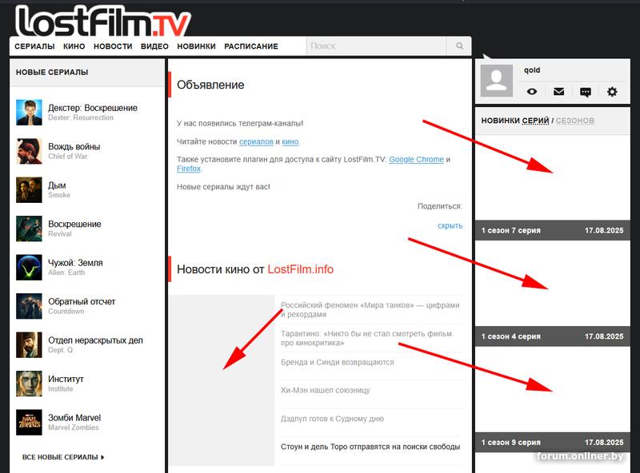Open Тарантино film critic news item

click(366, 339)
